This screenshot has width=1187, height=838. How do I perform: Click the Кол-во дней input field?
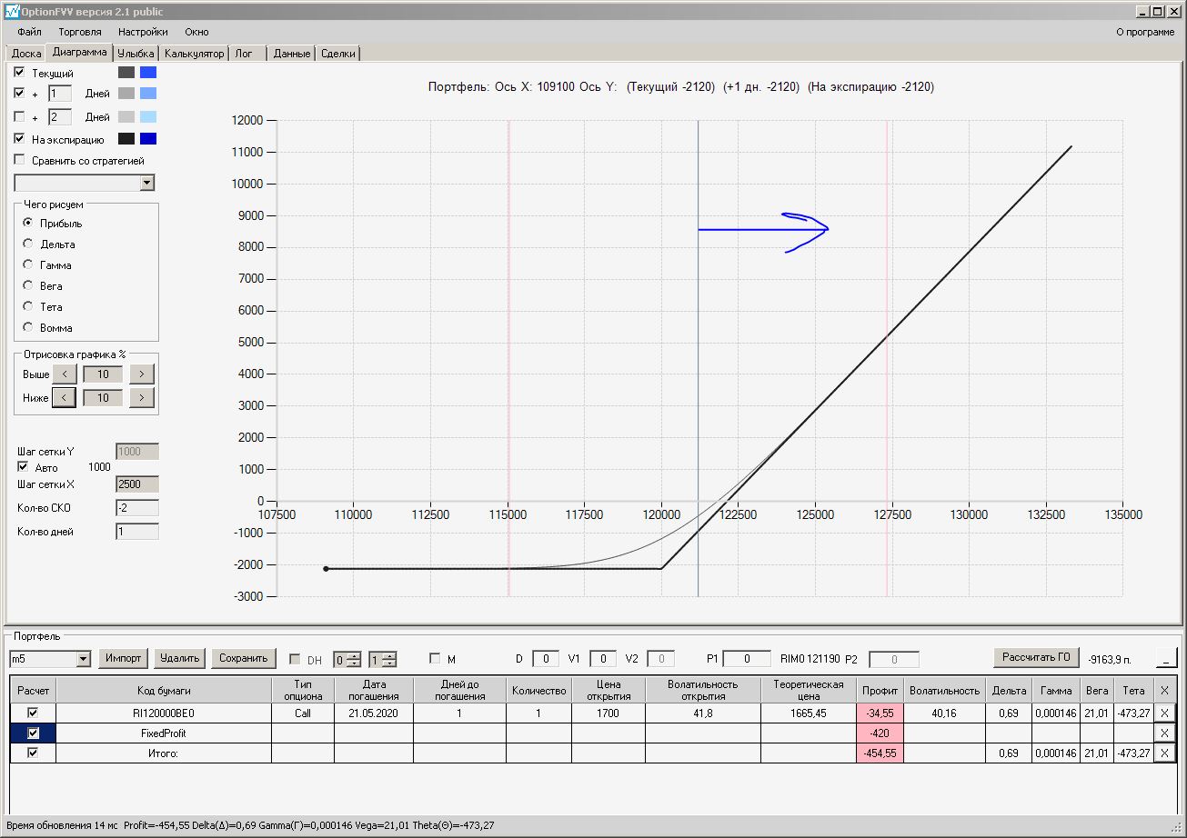pos(137,531)
